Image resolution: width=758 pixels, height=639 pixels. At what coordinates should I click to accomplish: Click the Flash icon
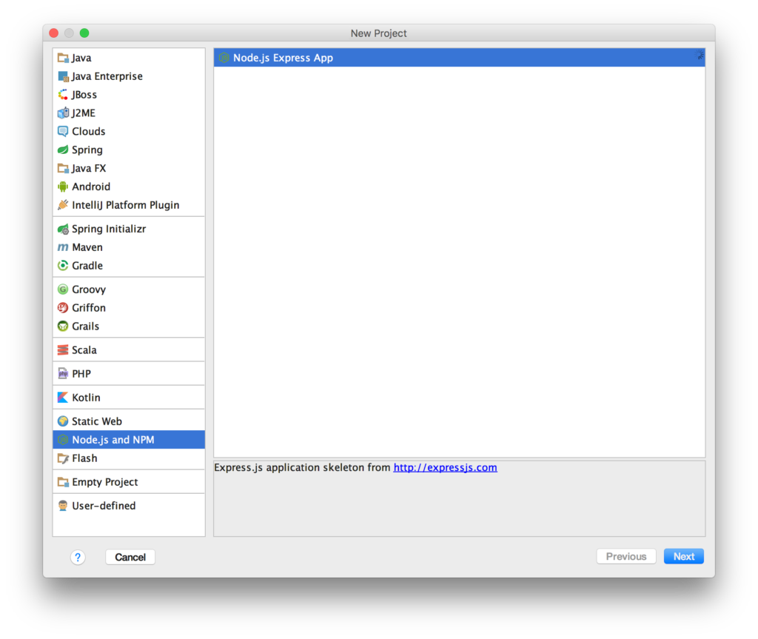click(x=63, y=458)
